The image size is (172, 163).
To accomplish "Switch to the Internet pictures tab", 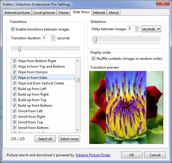I will [x=17, y=13].
